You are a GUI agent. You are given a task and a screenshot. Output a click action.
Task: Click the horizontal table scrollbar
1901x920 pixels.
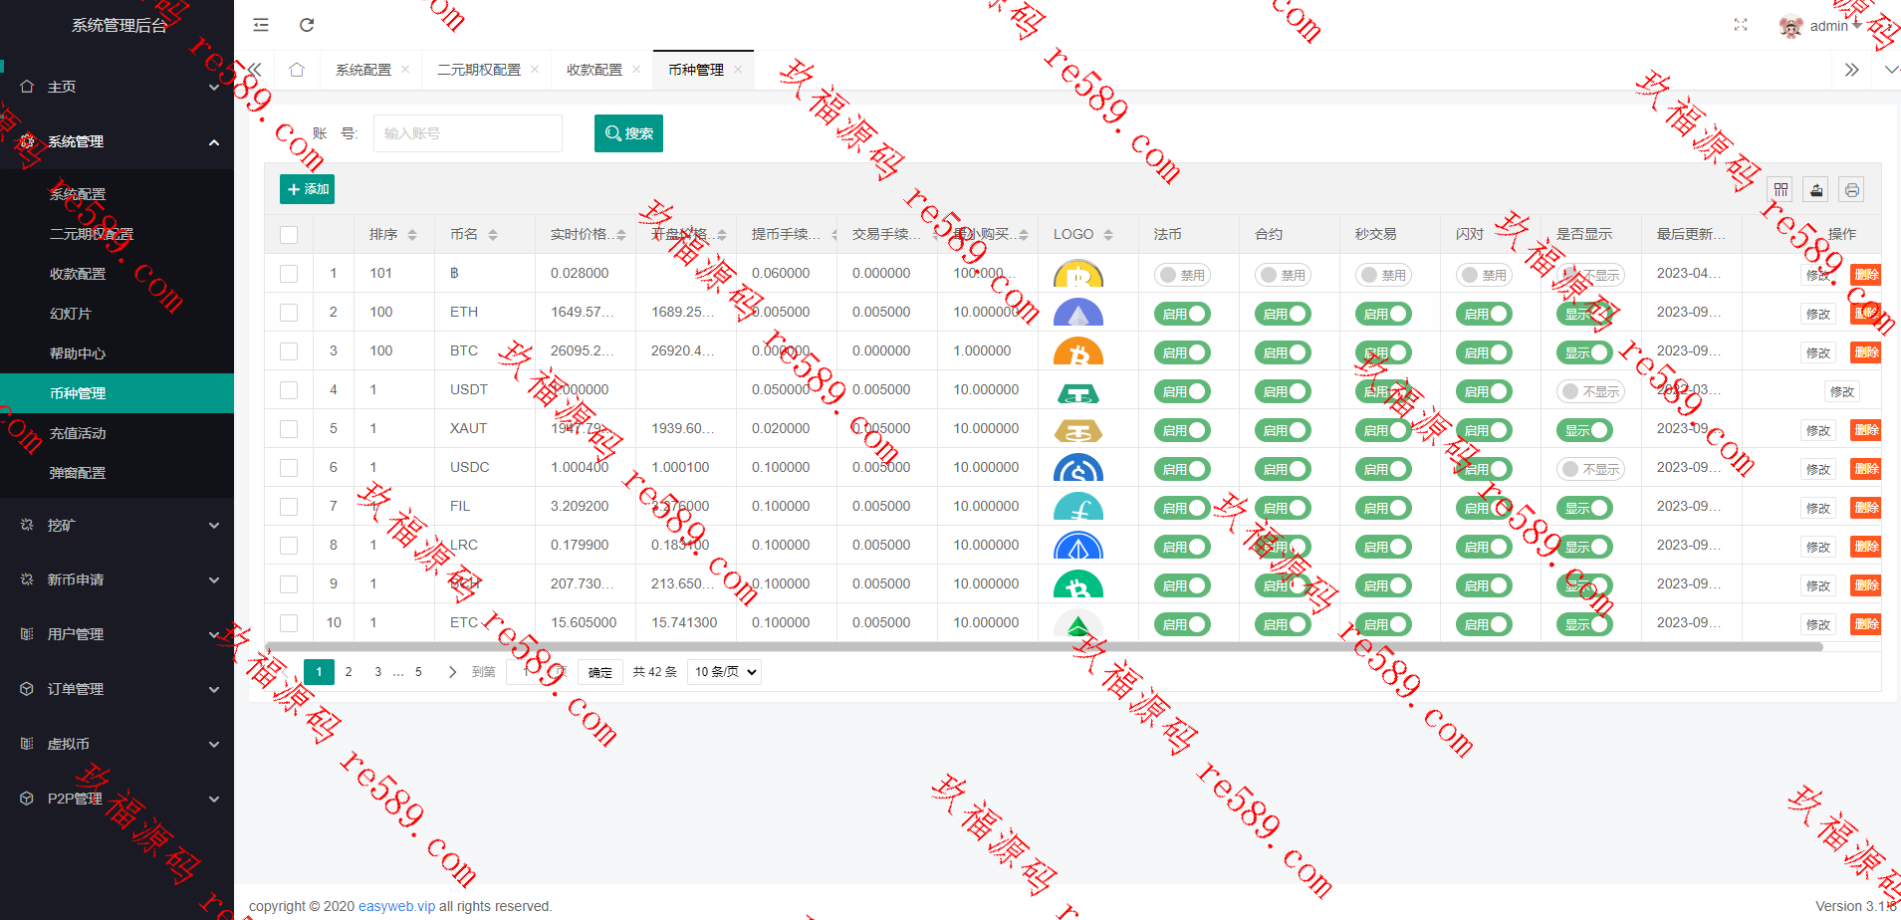click(x=1044, y=646)
